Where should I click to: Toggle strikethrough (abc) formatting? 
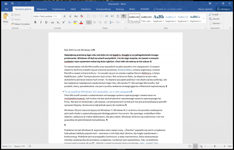[x=53, y=22]
